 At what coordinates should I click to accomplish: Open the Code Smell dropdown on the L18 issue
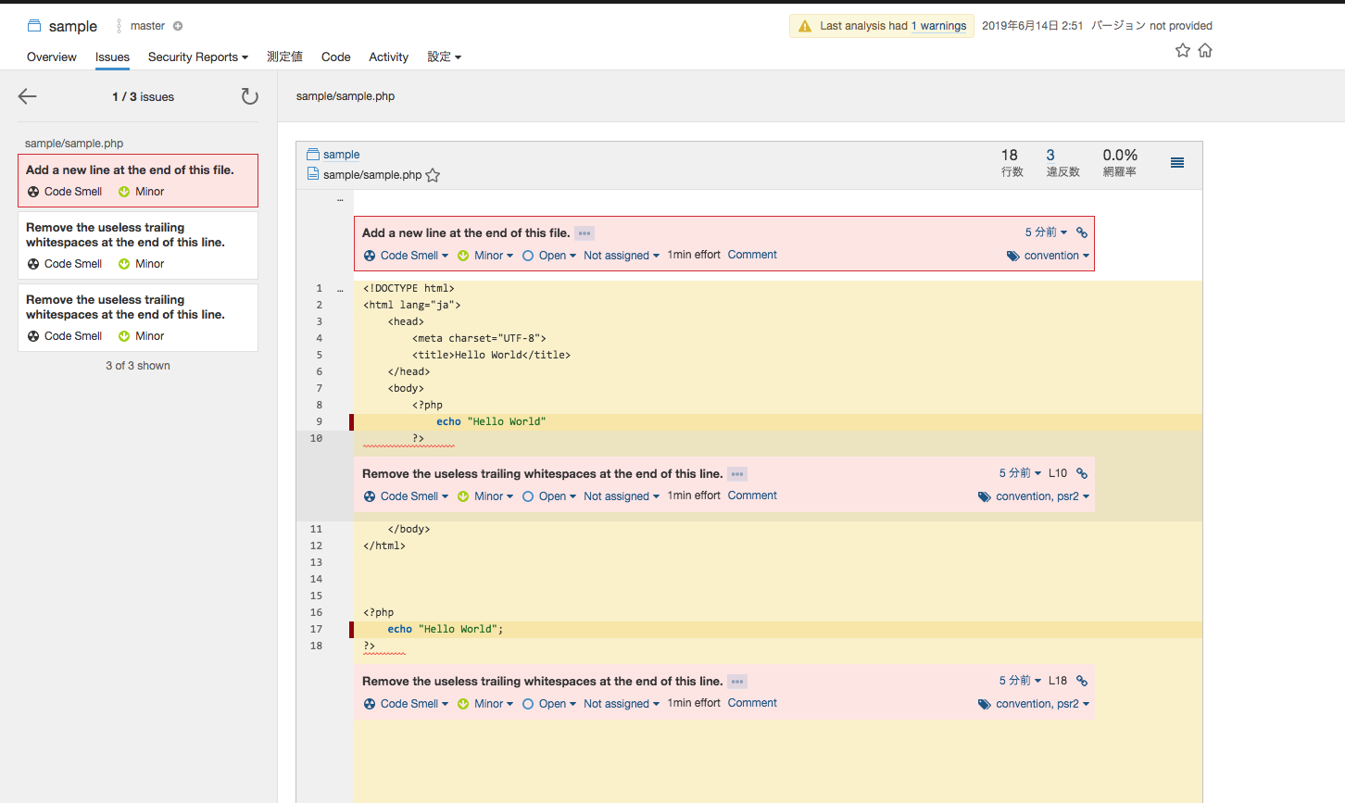coord(406,704)
